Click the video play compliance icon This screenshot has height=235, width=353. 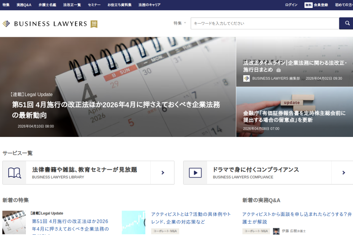coord(195,173)
